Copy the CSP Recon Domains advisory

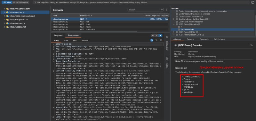[252, 45]
